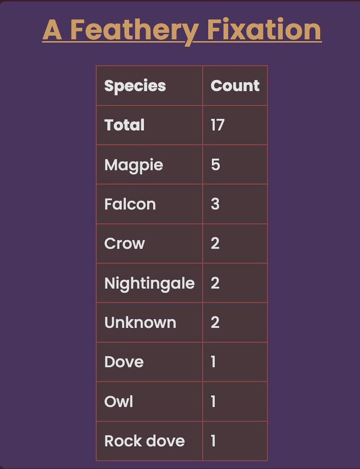Select the Crow species cell
360x469 pixels.
coord(150,243)
